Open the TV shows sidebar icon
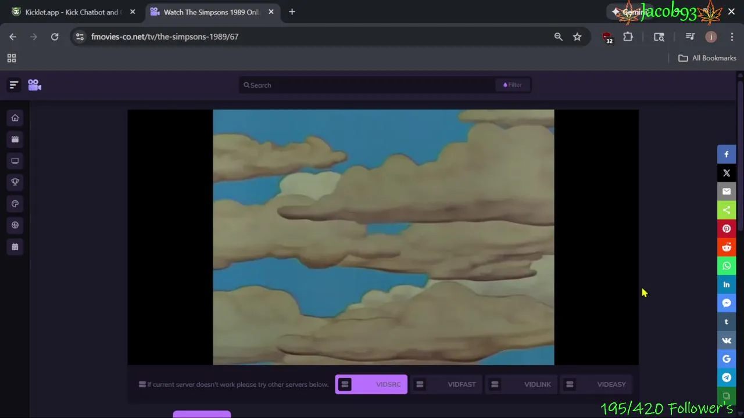The width and height of the screenshot is (744, 418). [x=15, y=161]
